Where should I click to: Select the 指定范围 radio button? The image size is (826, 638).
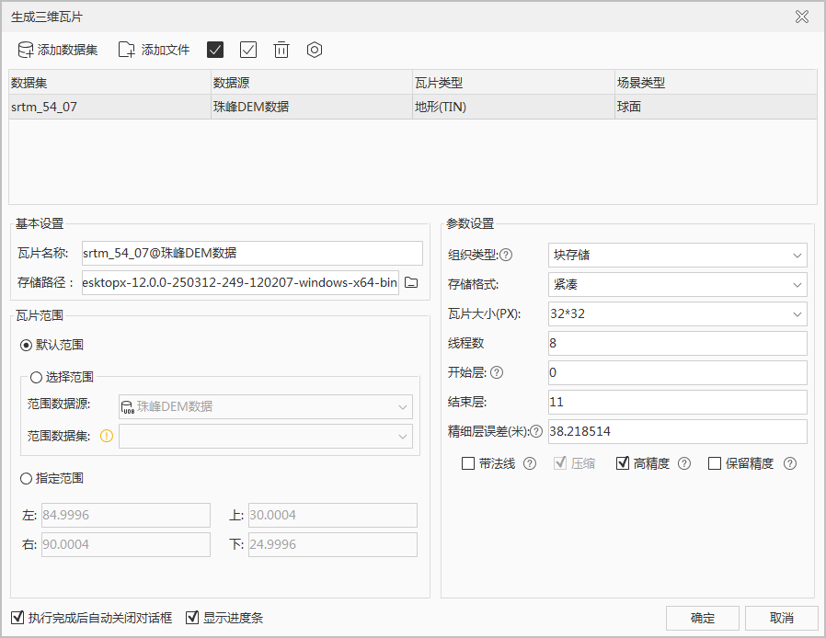(27, 478)
